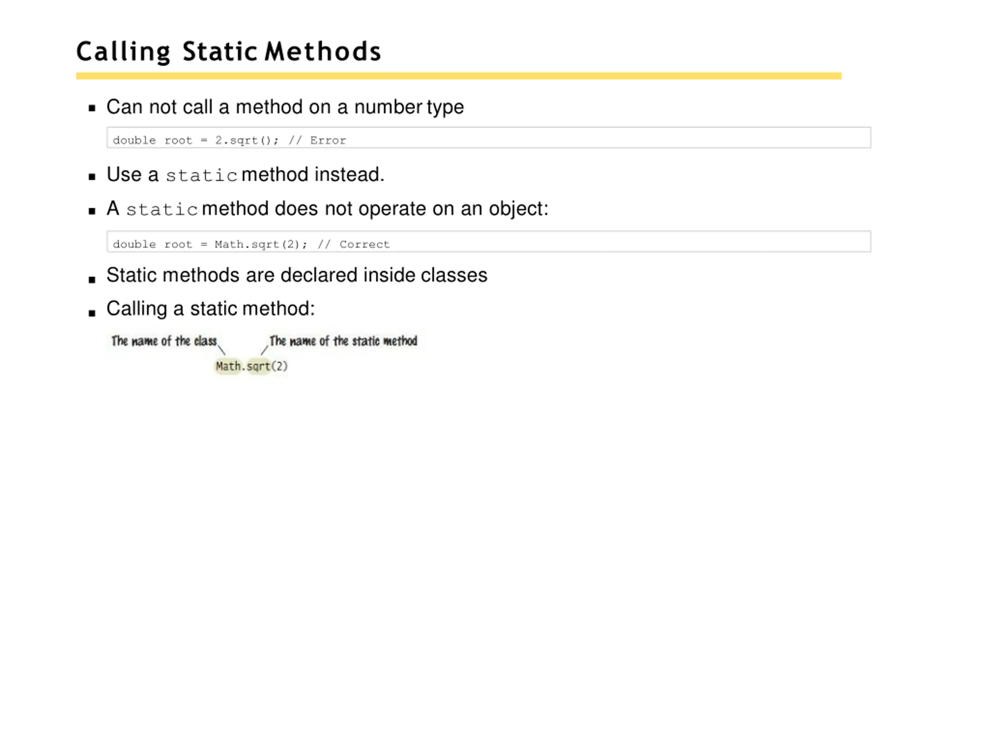Click "The name of the static method" annotation
This screenshot has height=743, width=990.
[343, 341]
